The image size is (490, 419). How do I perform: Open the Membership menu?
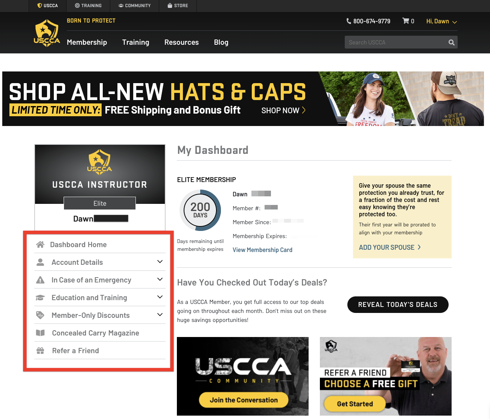pos(87,42)
